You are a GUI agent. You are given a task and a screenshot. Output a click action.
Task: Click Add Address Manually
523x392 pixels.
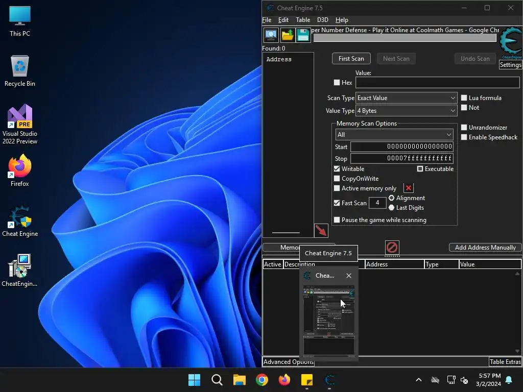[485, 248]
